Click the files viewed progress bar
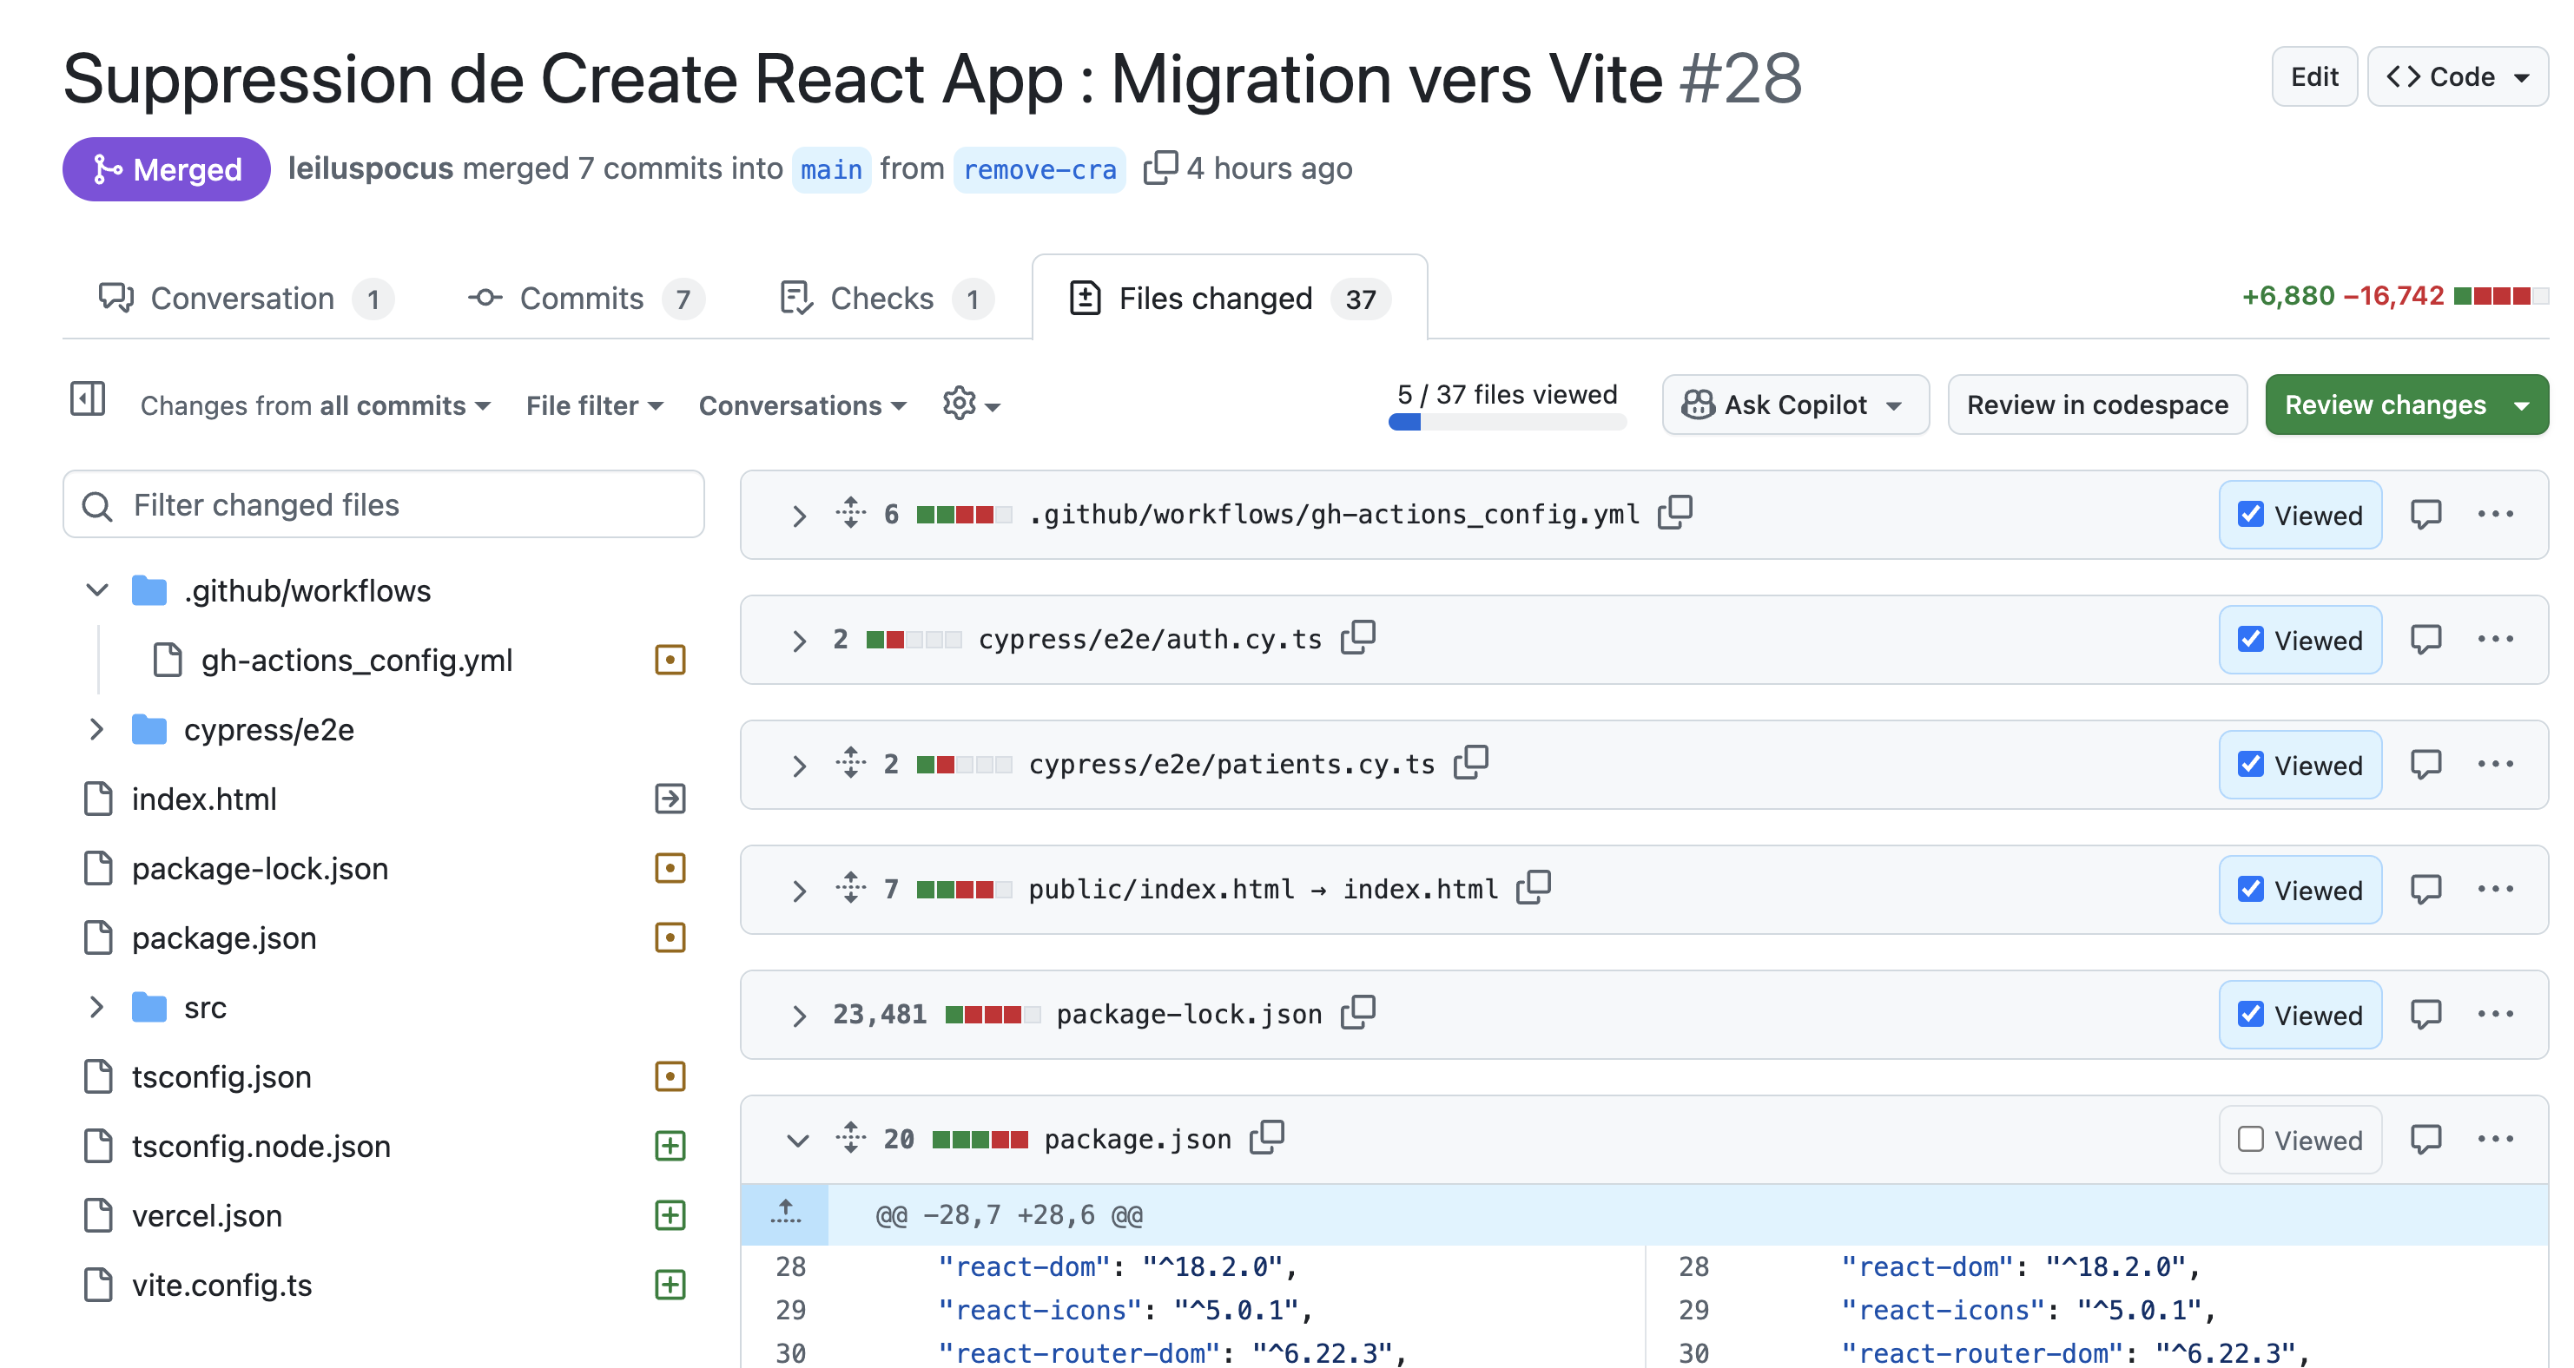Image resolution: width=2574 pixels, height=1368 pixels. click(1507, 421)
